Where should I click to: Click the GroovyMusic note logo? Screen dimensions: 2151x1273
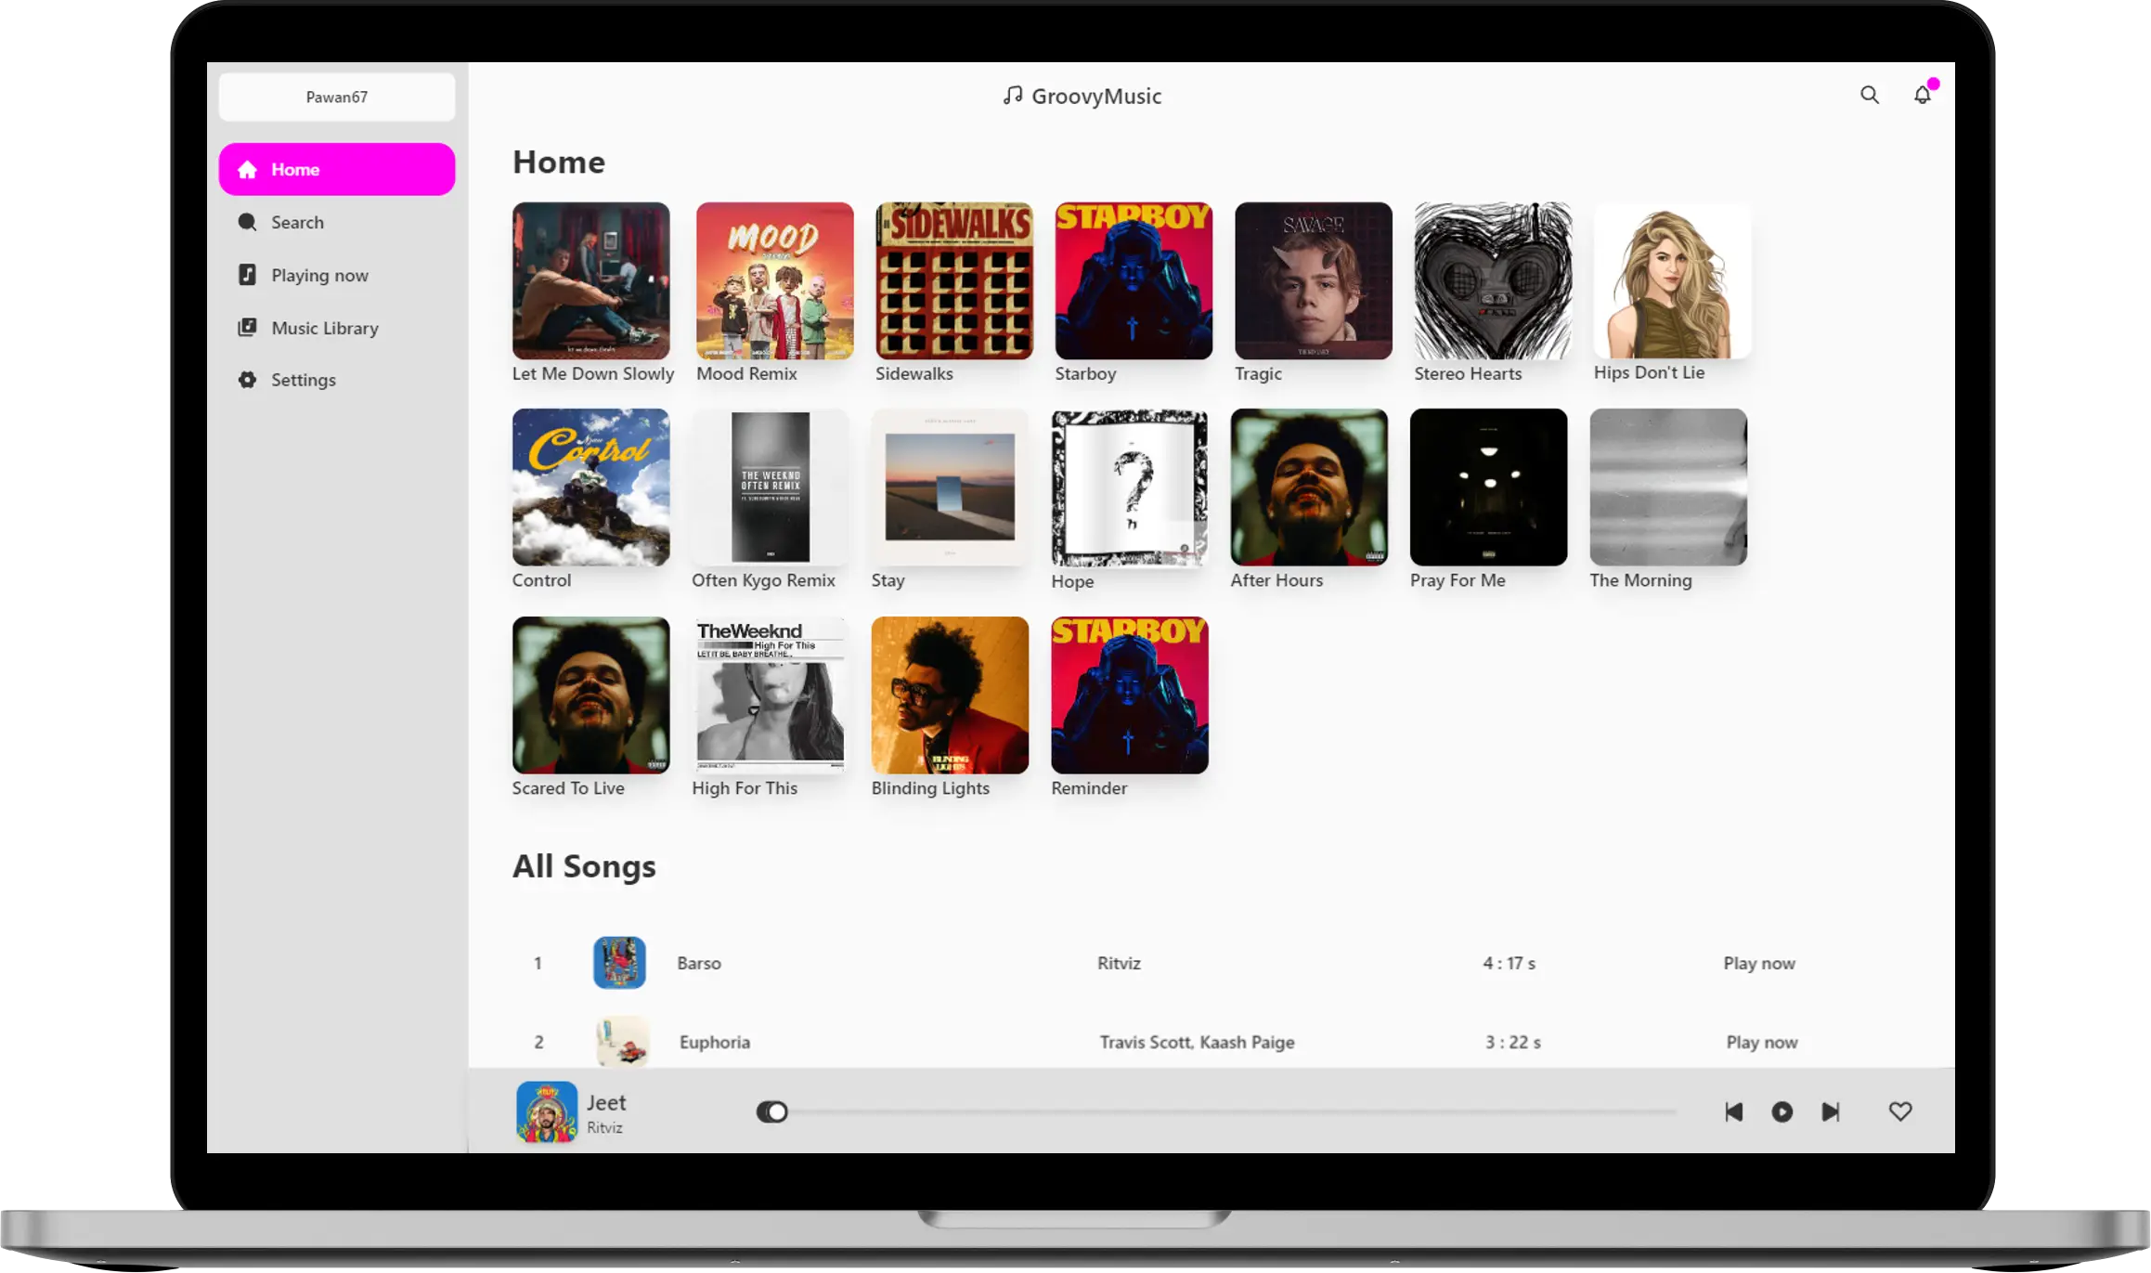click(x=1012, y=96)
